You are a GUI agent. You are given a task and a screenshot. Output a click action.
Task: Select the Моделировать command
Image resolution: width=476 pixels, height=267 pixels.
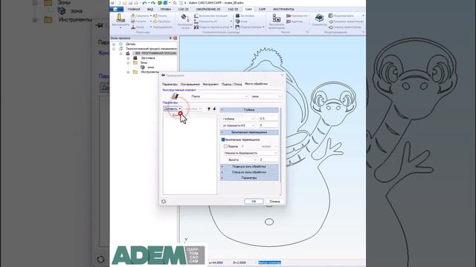click(341, 16)
